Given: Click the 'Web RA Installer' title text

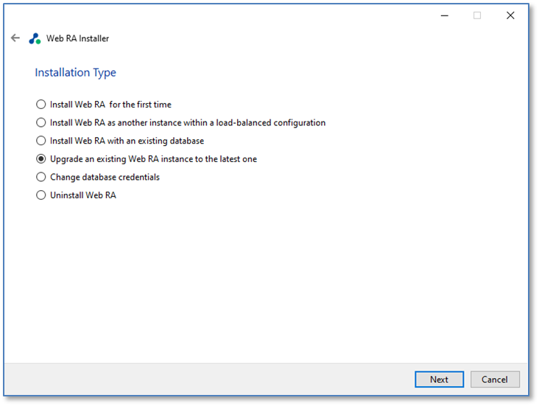Looking at the screenshot, I should tap(78, 38).
